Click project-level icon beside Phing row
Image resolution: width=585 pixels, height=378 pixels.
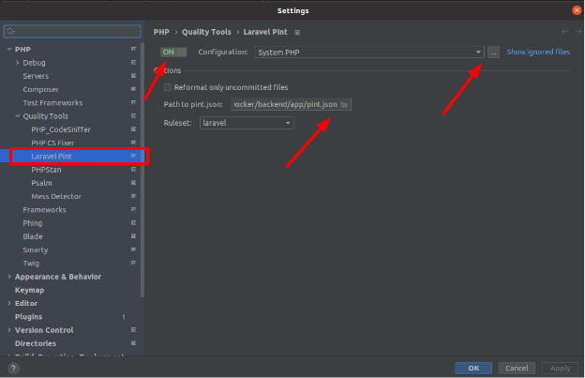pyautogui.click(x=133, y=223)
